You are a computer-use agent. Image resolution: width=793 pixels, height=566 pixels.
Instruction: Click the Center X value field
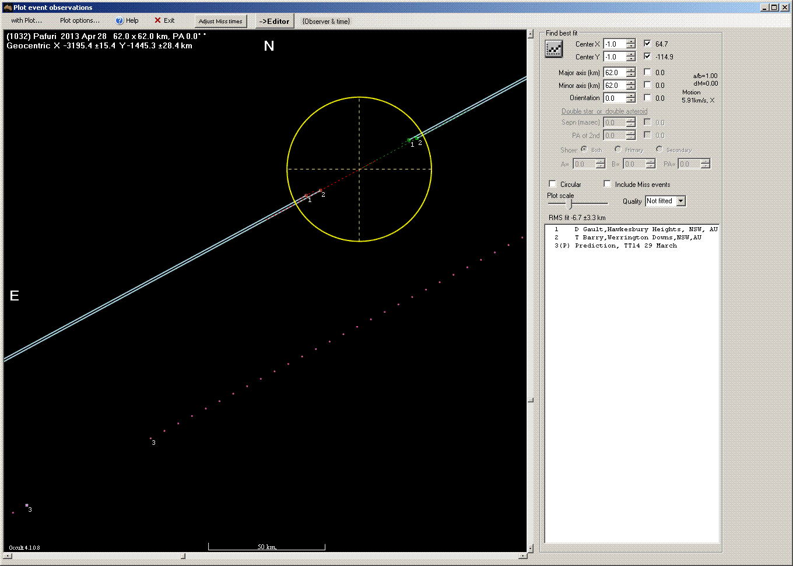coord(615,44)
